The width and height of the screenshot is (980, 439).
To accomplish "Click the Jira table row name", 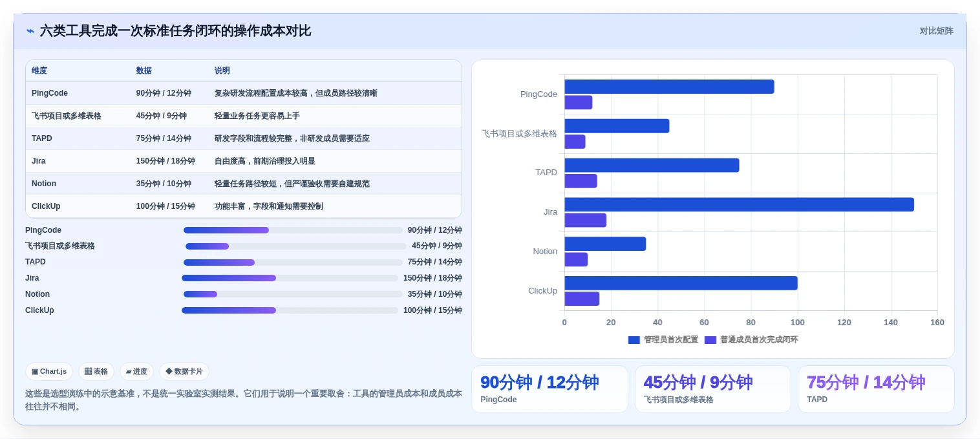I will click(x=39, y=161).
